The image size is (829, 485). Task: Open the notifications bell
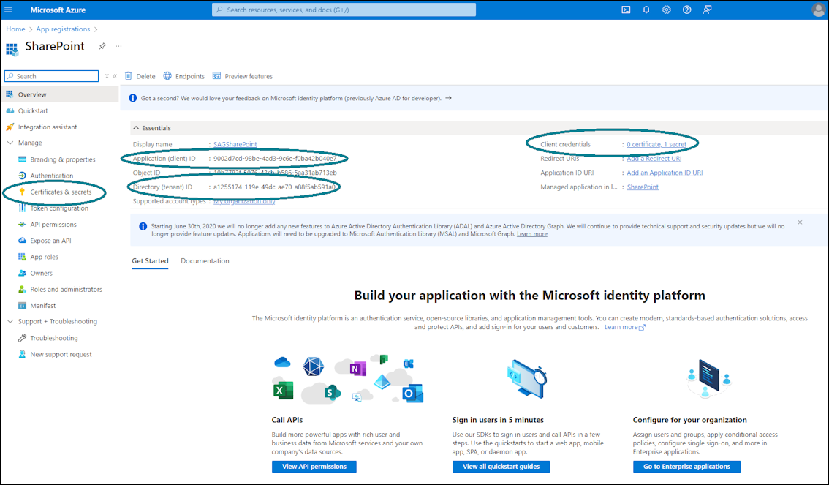click(x=646, y=10)
